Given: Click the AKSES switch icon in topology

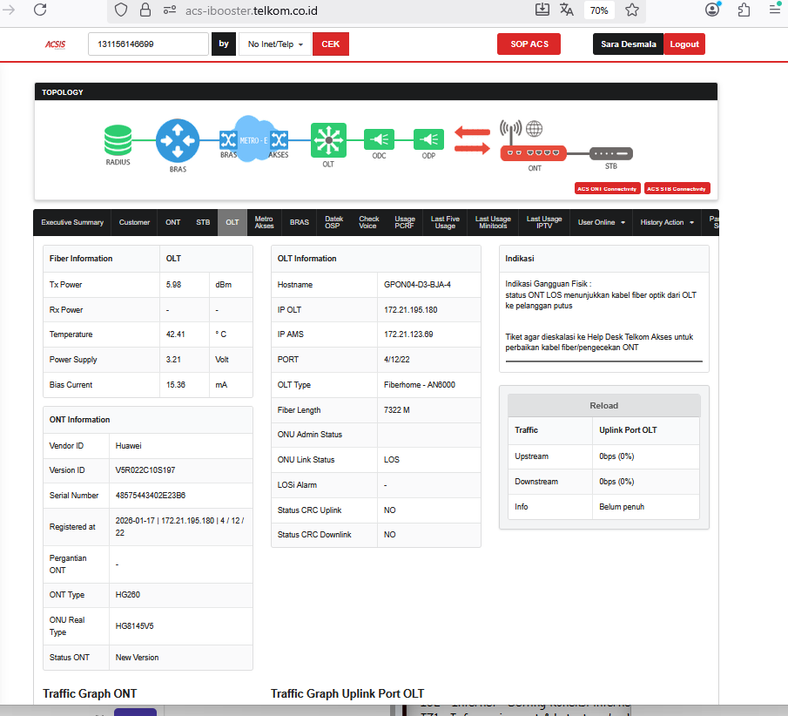Looking at the screenshot, I should click(x=279, y=139).
